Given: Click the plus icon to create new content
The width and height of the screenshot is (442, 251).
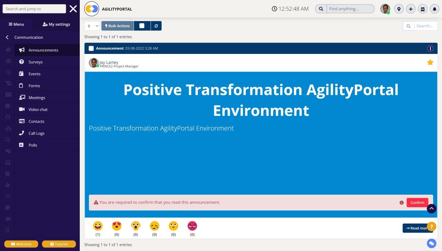Looking at the screenshot, I should [x=411, y=9].
